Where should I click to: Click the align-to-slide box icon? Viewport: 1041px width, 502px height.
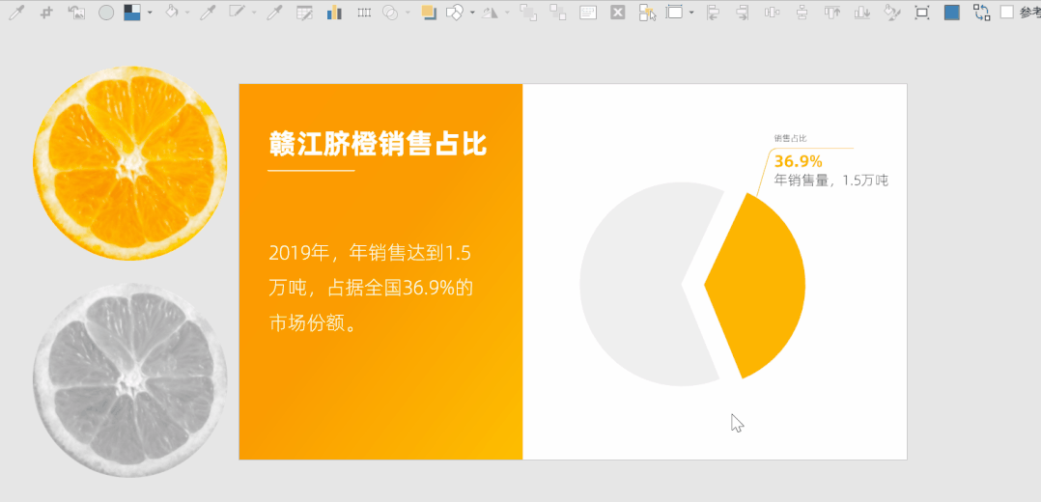(674, 12)
